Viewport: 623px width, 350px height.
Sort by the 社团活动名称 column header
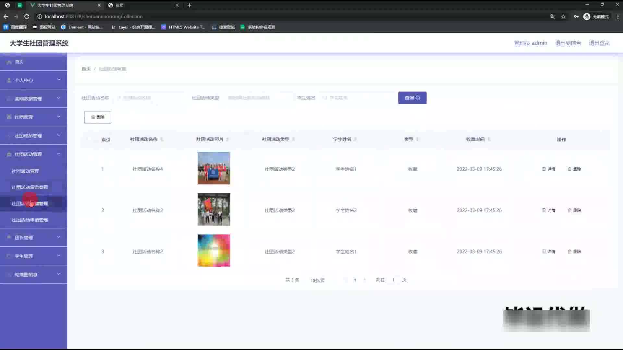[146, 139]
